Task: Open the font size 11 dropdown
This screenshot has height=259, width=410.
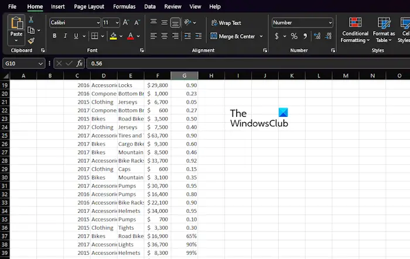Action: click(117, 23)
